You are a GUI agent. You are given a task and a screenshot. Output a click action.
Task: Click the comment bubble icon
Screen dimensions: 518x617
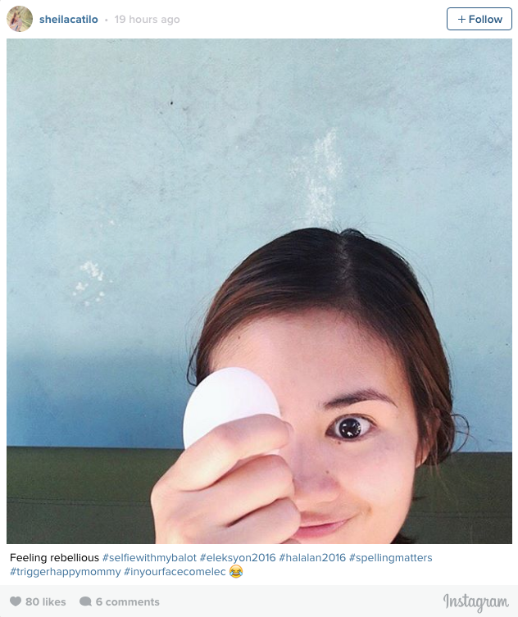(x=85, y=601)
